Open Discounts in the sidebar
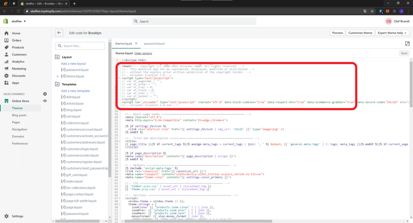This screenshot has width=413, height=223. coord(19,76)
